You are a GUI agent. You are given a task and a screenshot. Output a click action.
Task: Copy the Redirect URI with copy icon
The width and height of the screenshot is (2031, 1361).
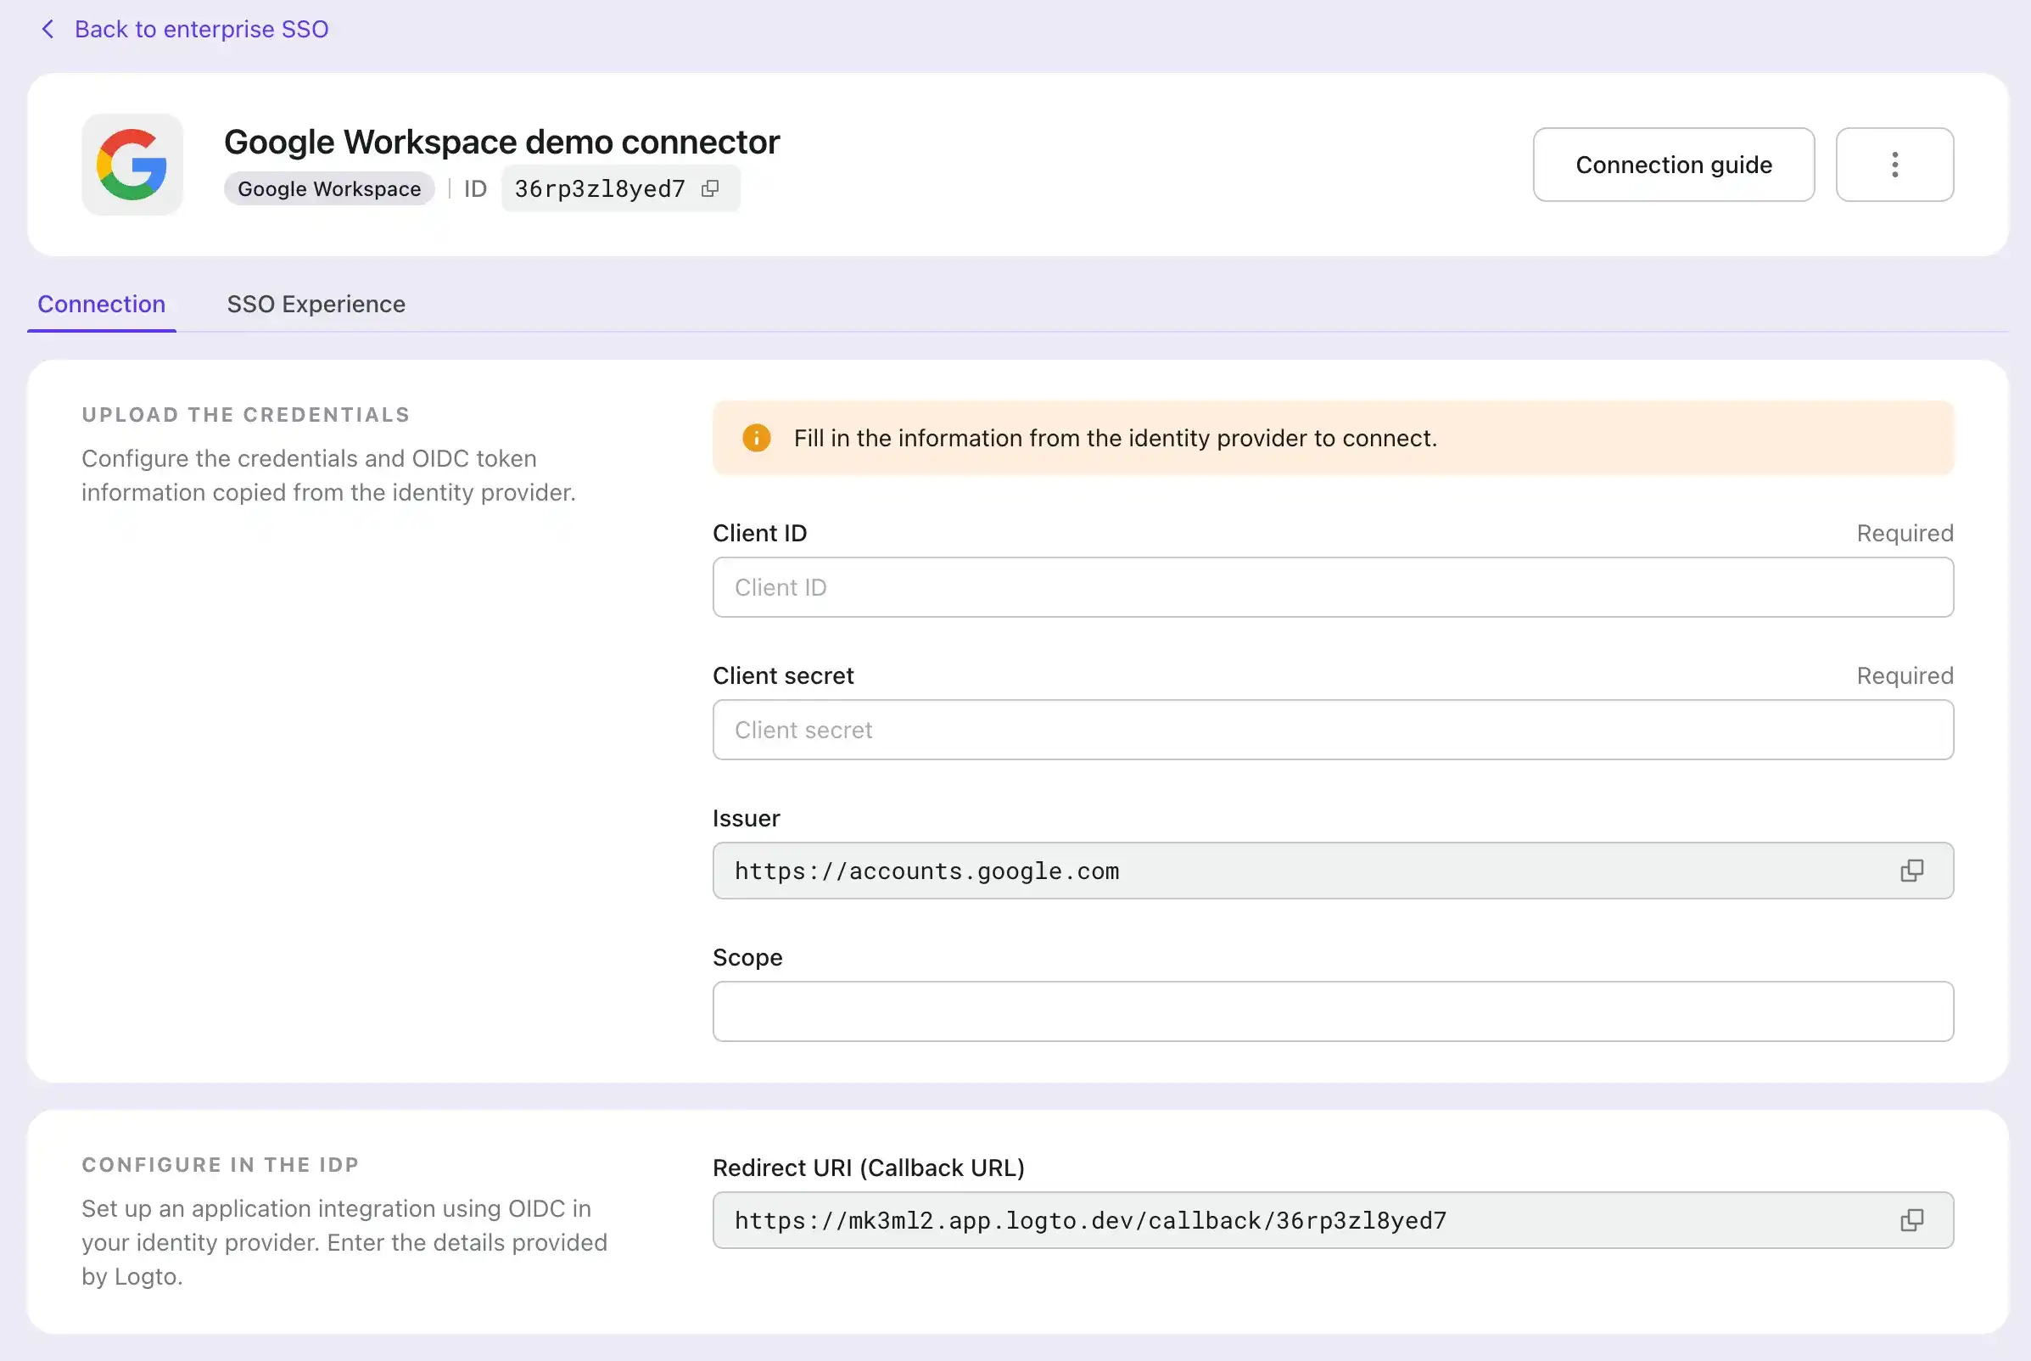pyautogui.click(x=1911, y=1220)
